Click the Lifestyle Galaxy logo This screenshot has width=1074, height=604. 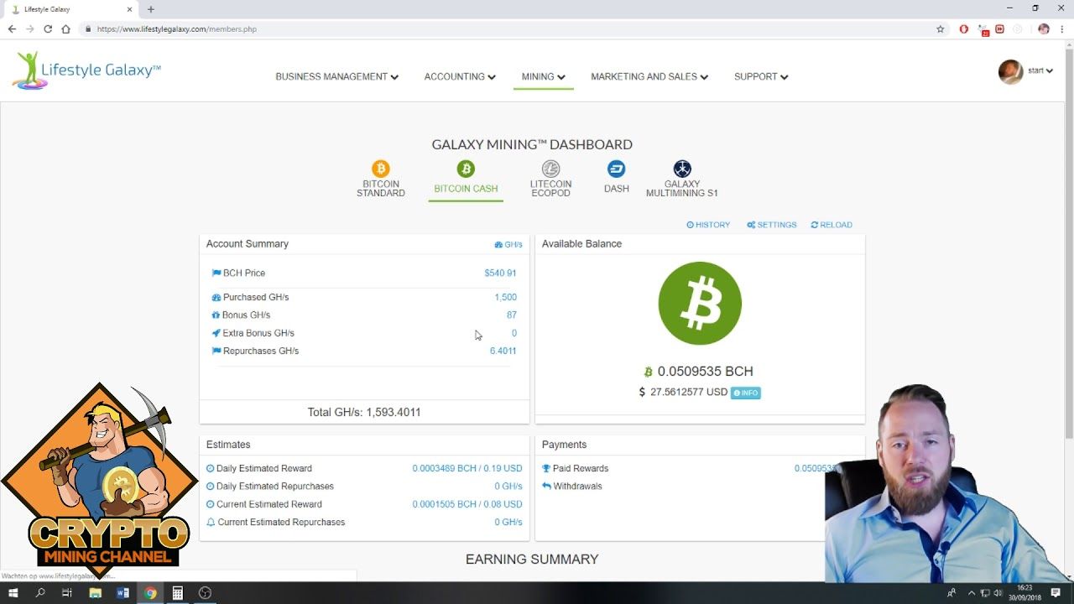pos(86,70)
